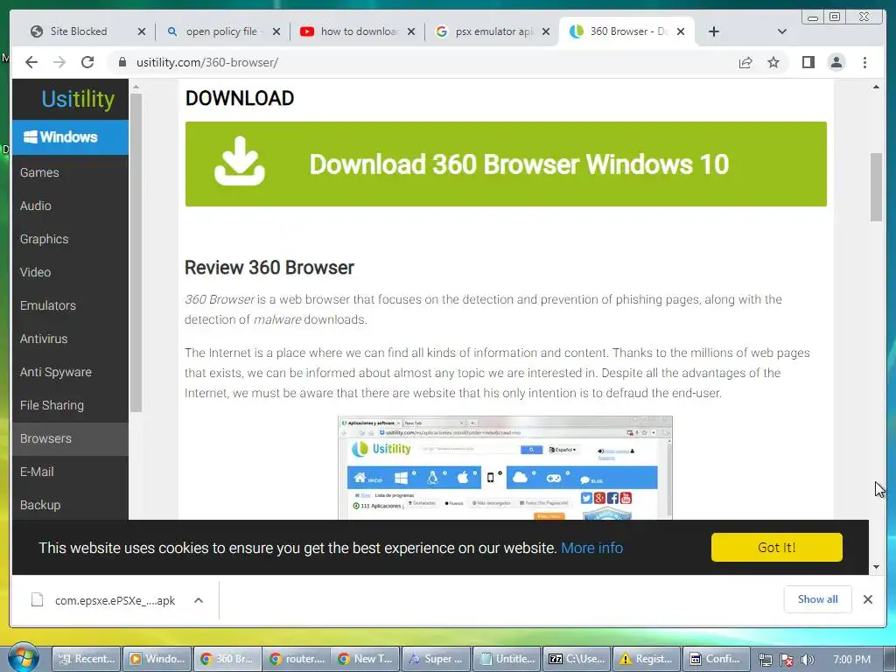896x672 pixels.
Task: Close the open policy file tab
Action: pyautogui.click(x=276, y=31)
